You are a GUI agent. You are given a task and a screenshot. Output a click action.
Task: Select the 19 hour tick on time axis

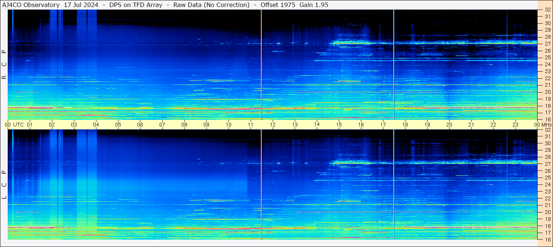(427, 125)
